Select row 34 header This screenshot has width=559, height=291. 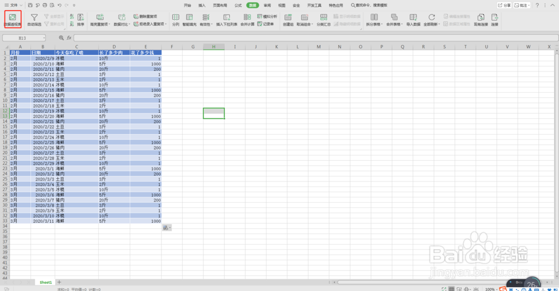coord(5,226)
